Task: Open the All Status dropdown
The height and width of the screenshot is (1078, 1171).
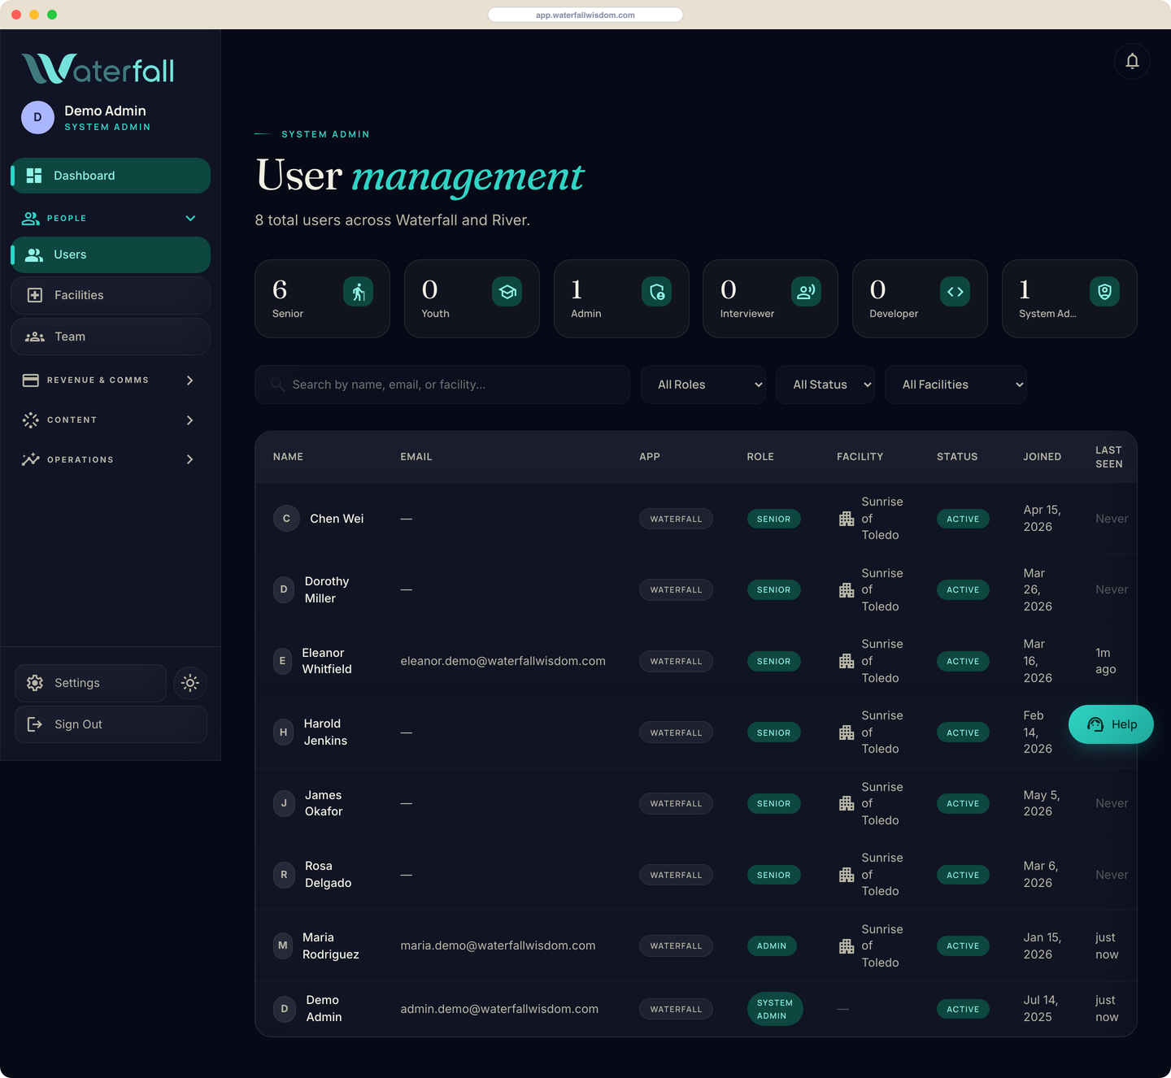Action: [825, 385]
